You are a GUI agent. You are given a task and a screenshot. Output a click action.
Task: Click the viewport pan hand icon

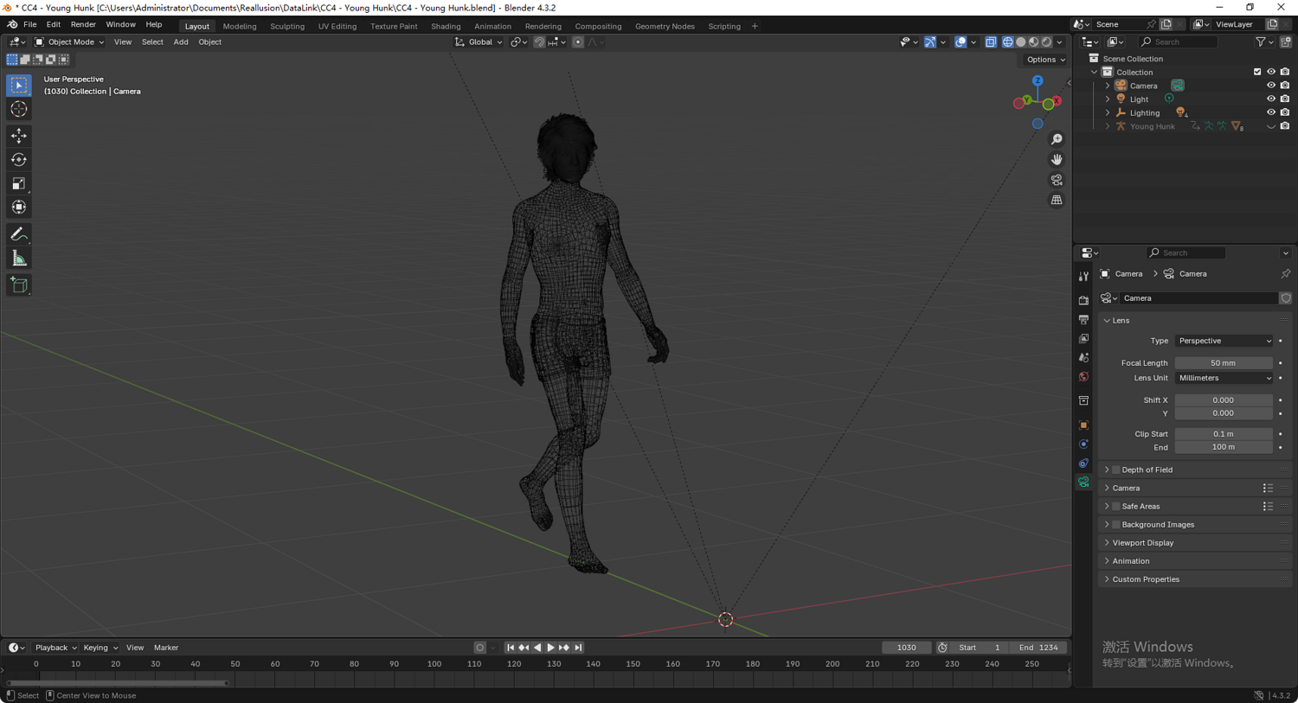coord(1057,159)
